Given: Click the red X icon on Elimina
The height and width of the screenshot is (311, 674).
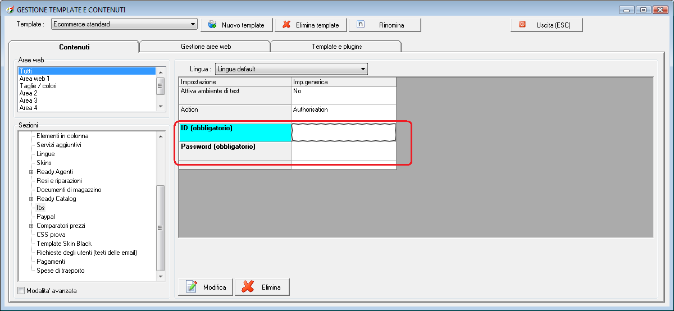Looking at the screenshot, I should (248, 287).
